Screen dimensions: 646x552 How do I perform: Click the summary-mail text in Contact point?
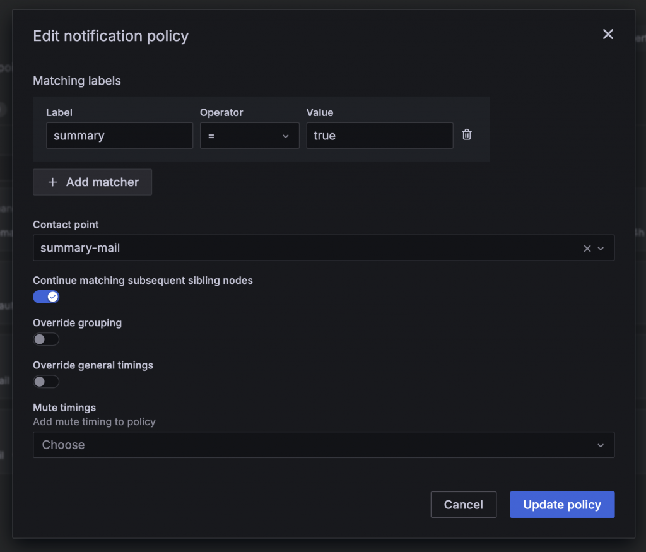point(80,248)
